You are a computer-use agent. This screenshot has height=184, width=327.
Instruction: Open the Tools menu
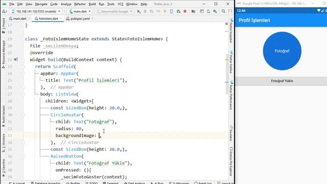111,4
